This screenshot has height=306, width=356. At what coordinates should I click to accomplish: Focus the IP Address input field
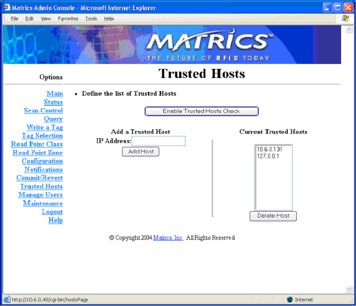pyautogui.click(x=158, y=141)
